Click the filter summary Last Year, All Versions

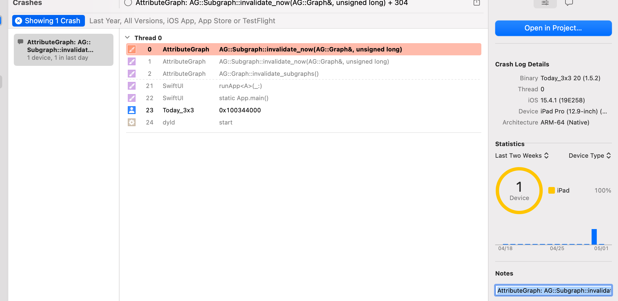[x=182, y=21]
